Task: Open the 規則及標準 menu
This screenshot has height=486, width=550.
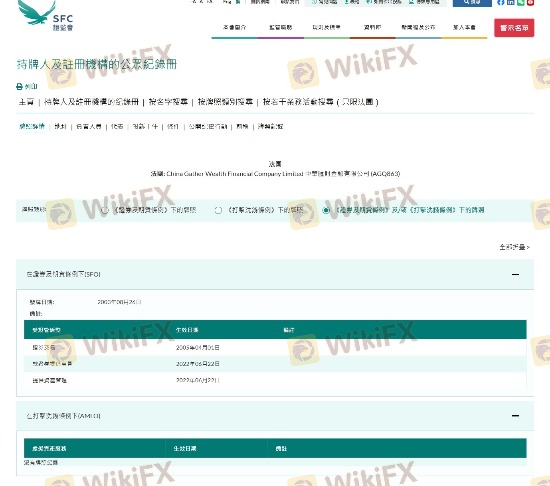Action: click(326, 28)
